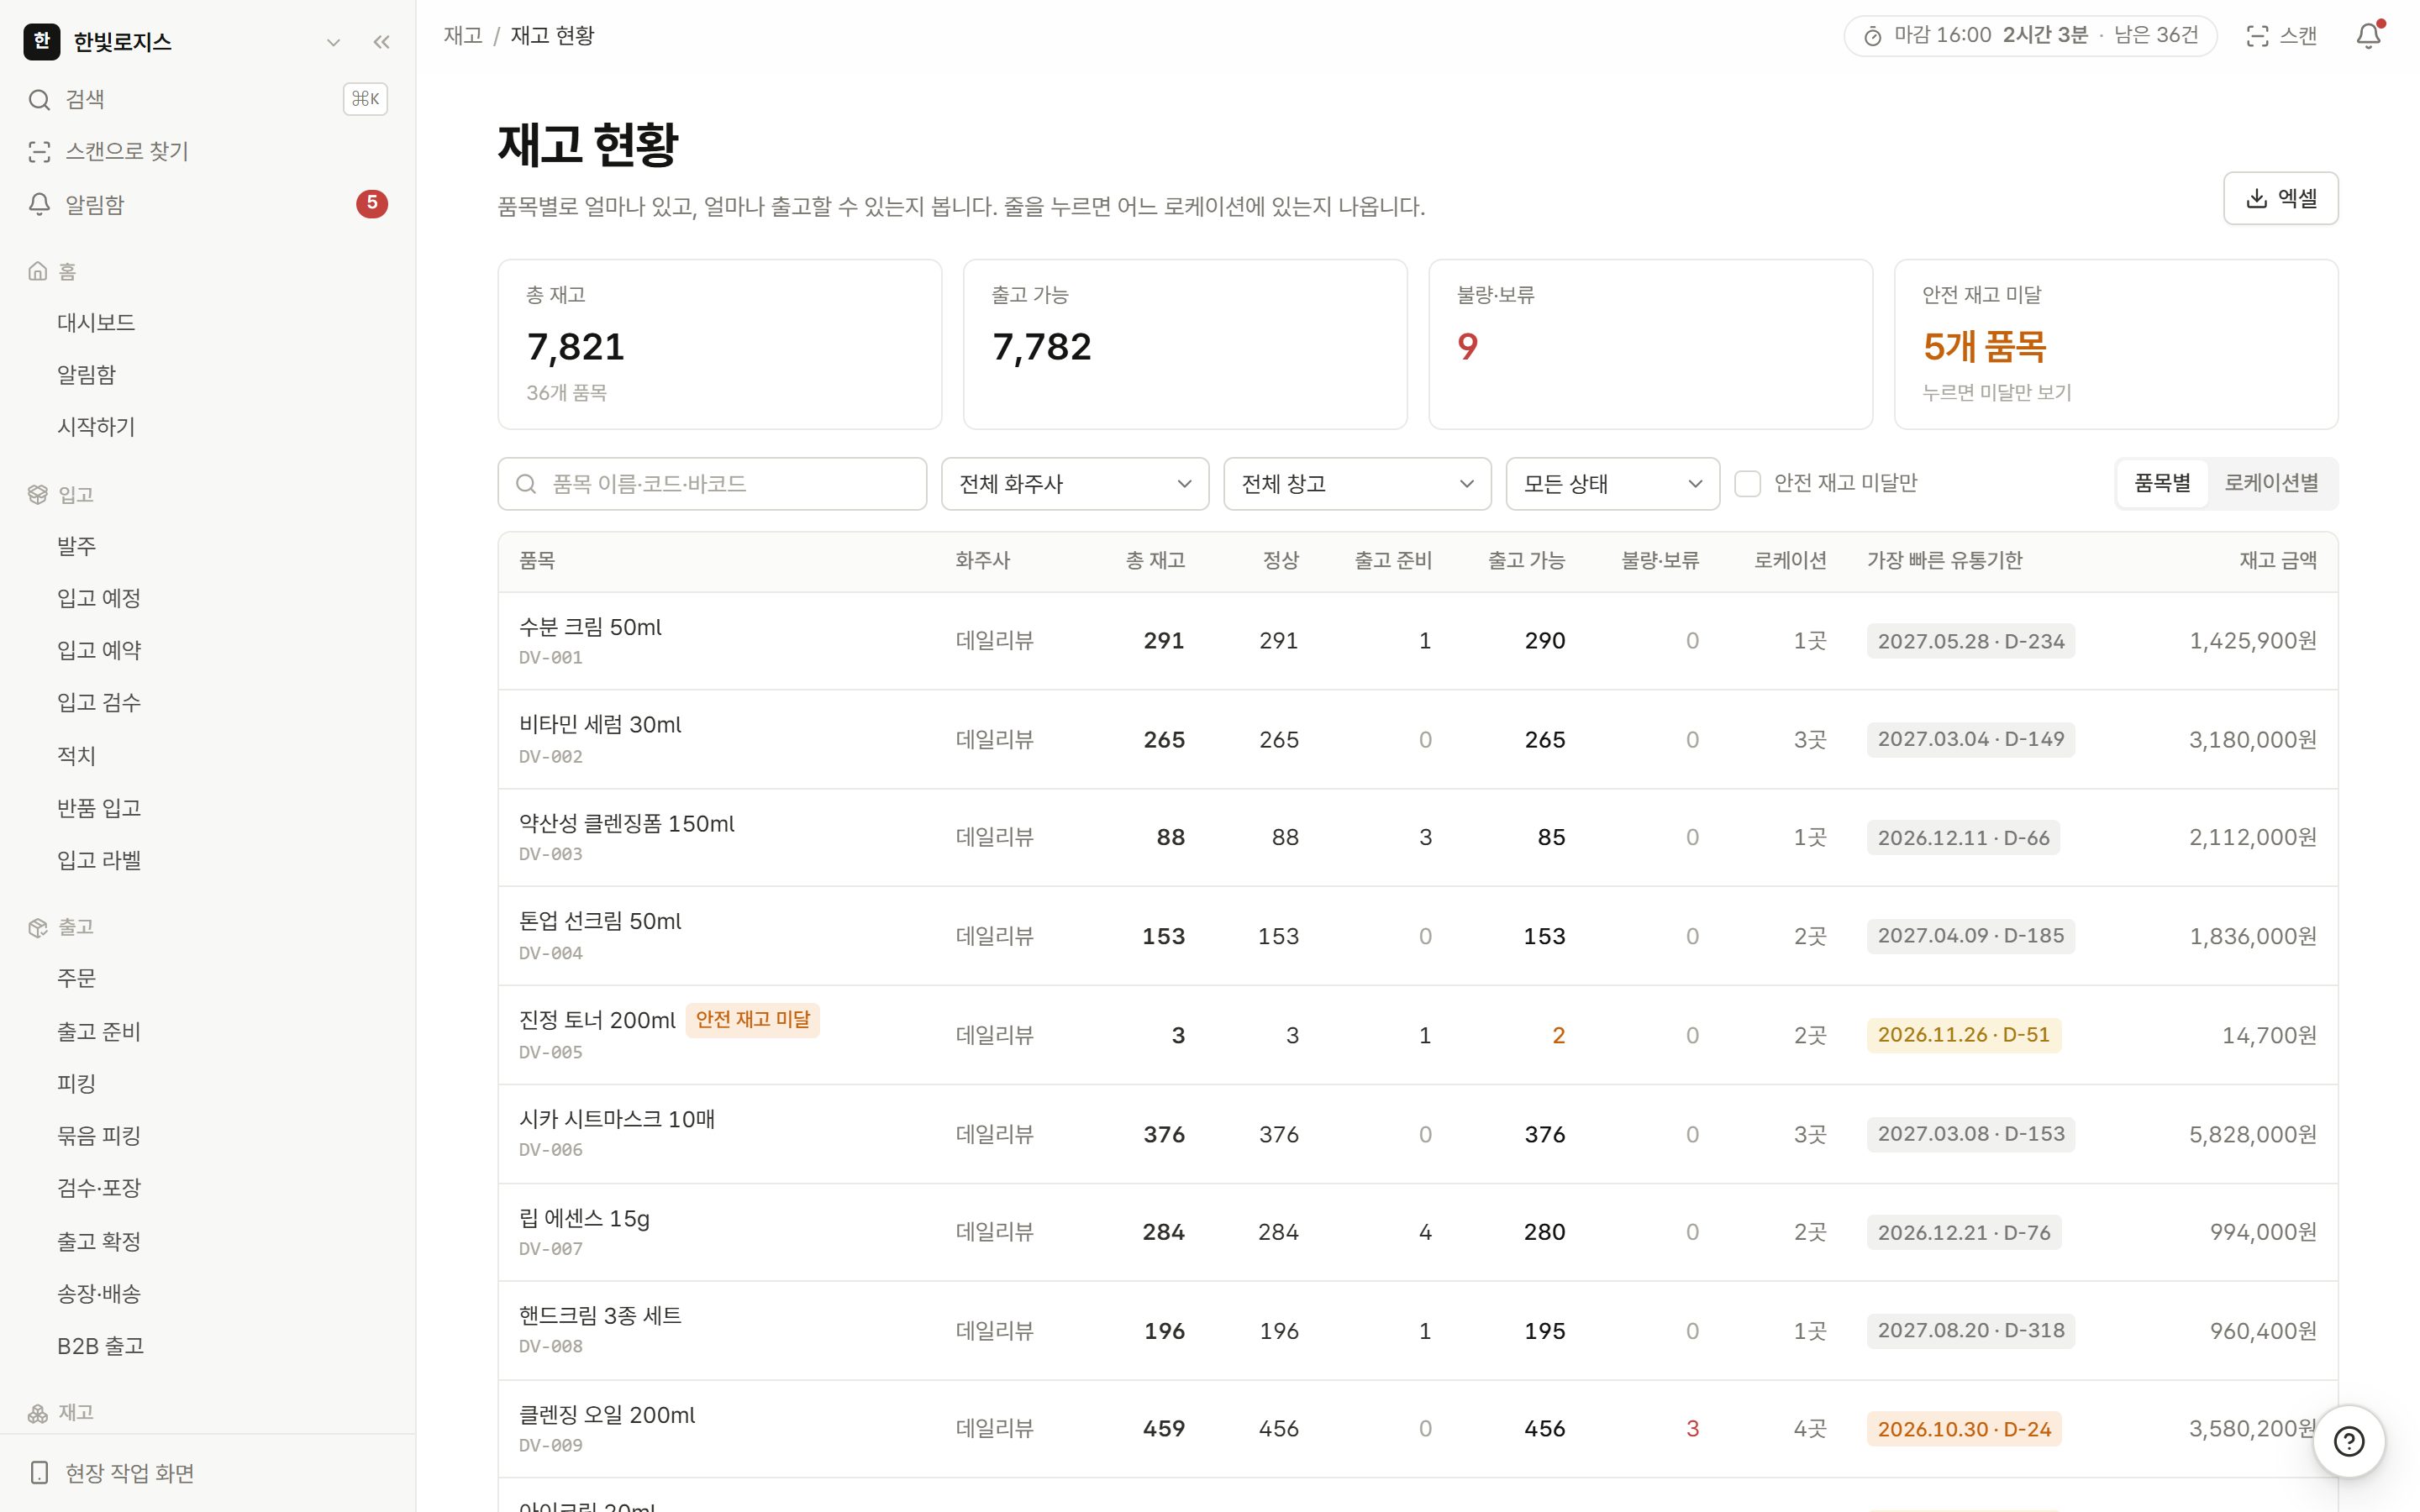Click the 안전 재고 미달 tag on 진정 토너
The image size is (2420, 1512).
click(753, 1020)
